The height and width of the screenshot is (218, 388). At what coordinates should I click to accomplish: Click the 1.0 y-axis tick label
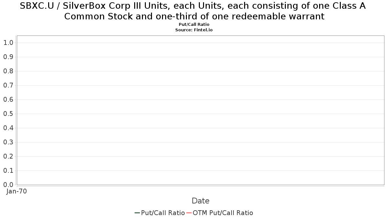8,43
